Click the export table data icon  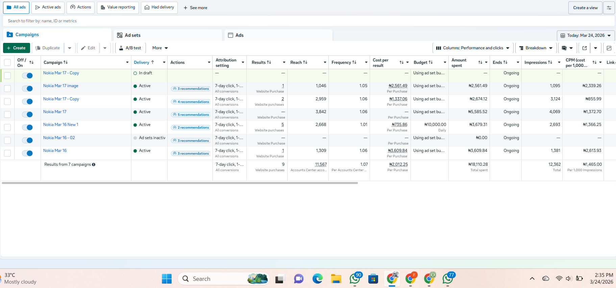coord(585,48)
